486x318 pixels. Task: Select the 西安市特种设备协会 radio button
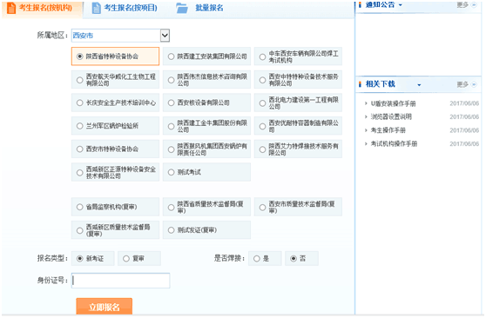click(x=79, y=149)
